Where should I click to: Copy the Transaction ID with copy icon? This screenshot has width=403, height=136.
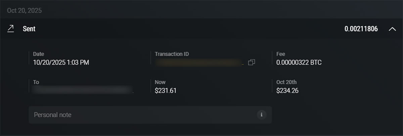click(x=252, y=62)
